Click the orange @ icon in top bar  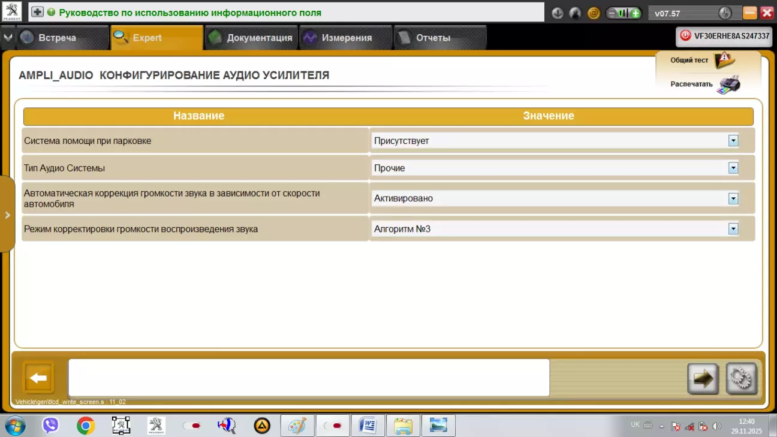coord(594,13)
